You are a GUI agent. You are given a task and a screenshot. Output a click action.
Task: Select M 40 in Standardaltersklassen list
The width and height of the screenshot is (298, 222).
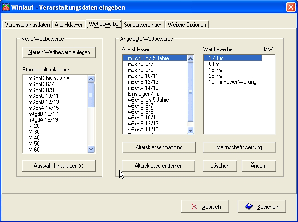pyautogui.click(x=34, y=137)
